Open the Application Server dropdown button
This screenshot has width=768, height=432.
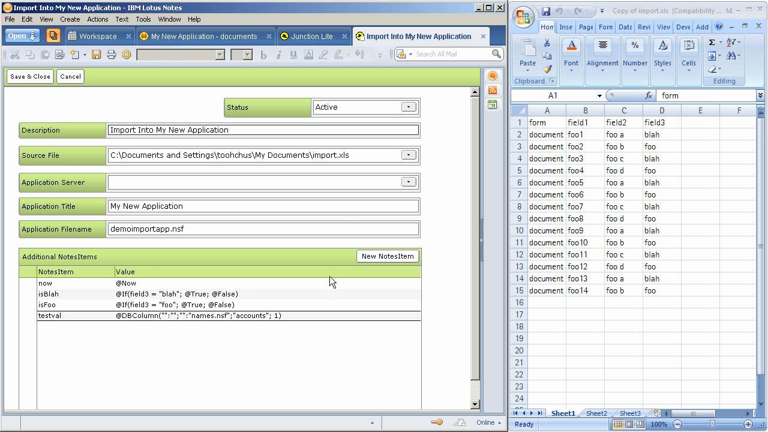click(409, 182)
